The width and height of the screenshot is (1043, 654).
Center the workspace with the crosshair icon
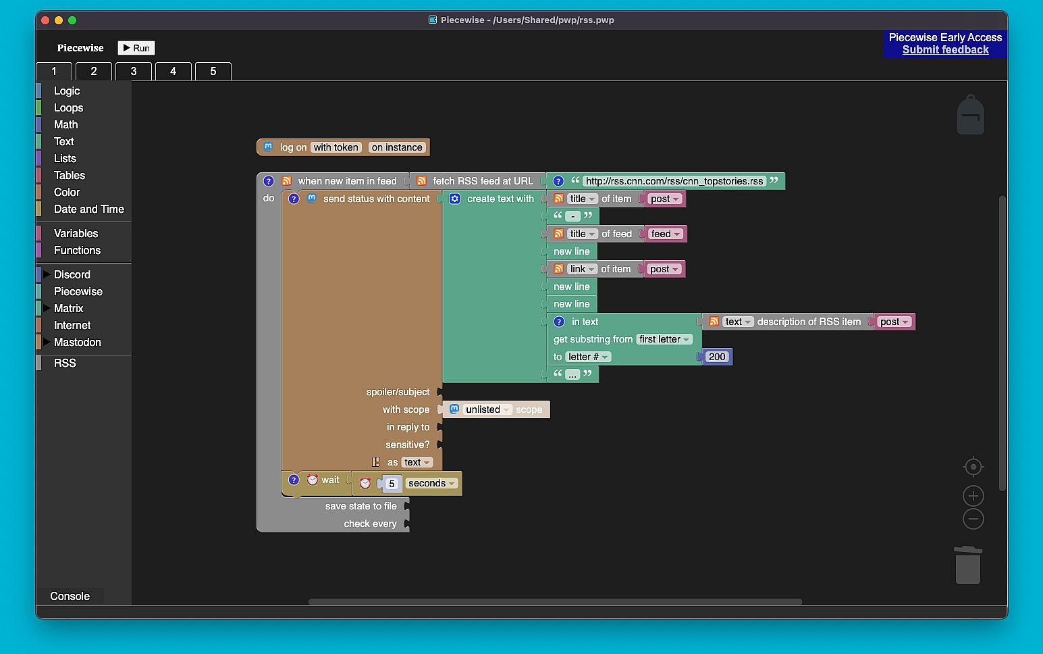[x=973, y=467]
